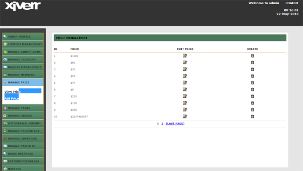Click the Price Management title bar

[x=170, y=38]
